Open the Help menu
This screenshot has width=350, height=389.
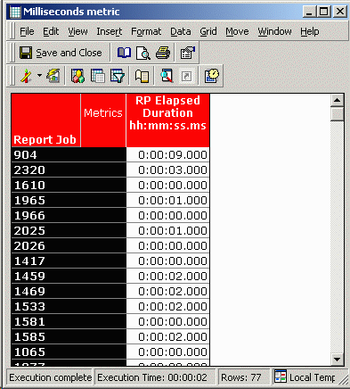point(310,31)
